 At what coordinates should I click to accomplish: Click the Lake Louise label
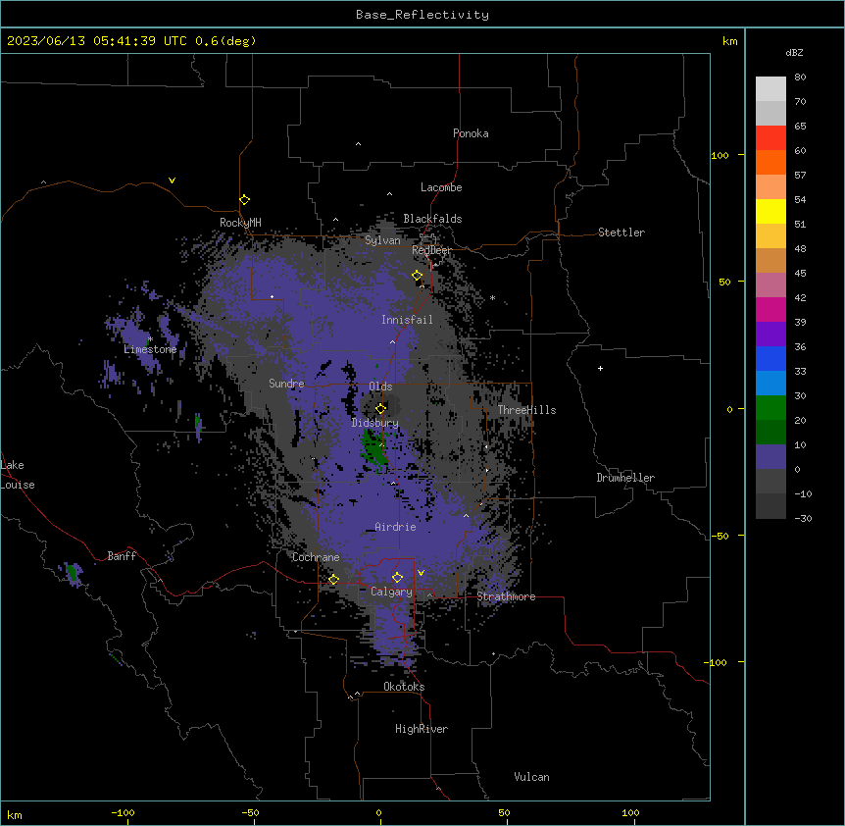tap(18, 475)
